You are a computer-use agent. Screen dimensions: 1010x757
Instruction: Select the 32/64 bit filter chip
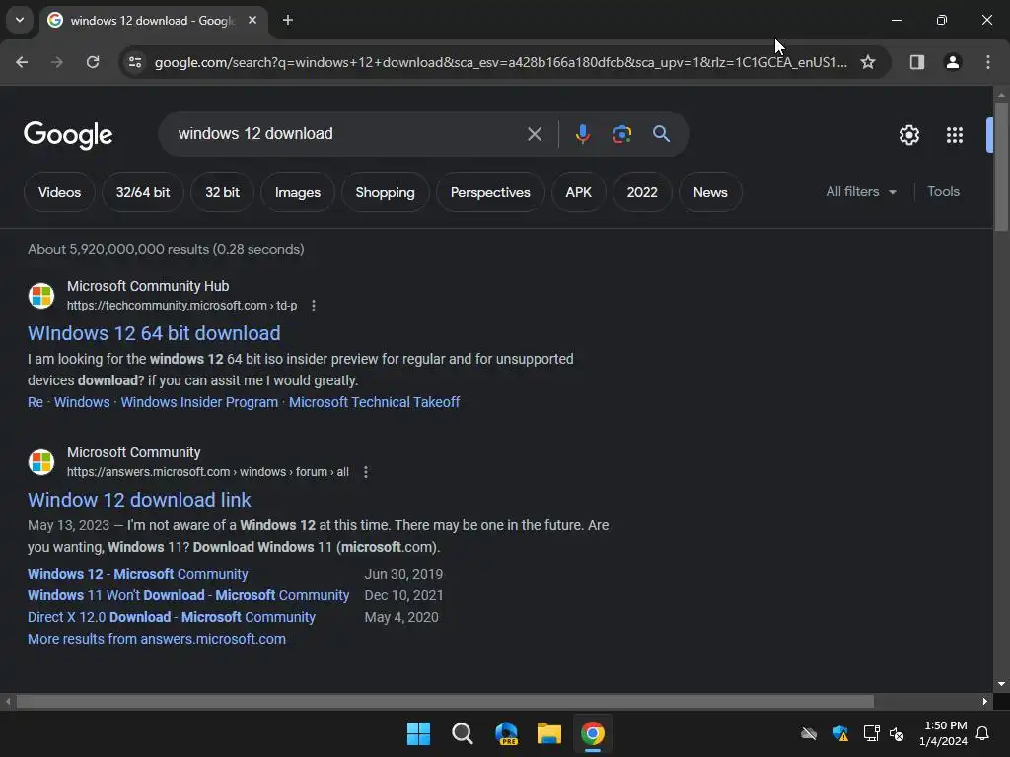coord(143,192)
